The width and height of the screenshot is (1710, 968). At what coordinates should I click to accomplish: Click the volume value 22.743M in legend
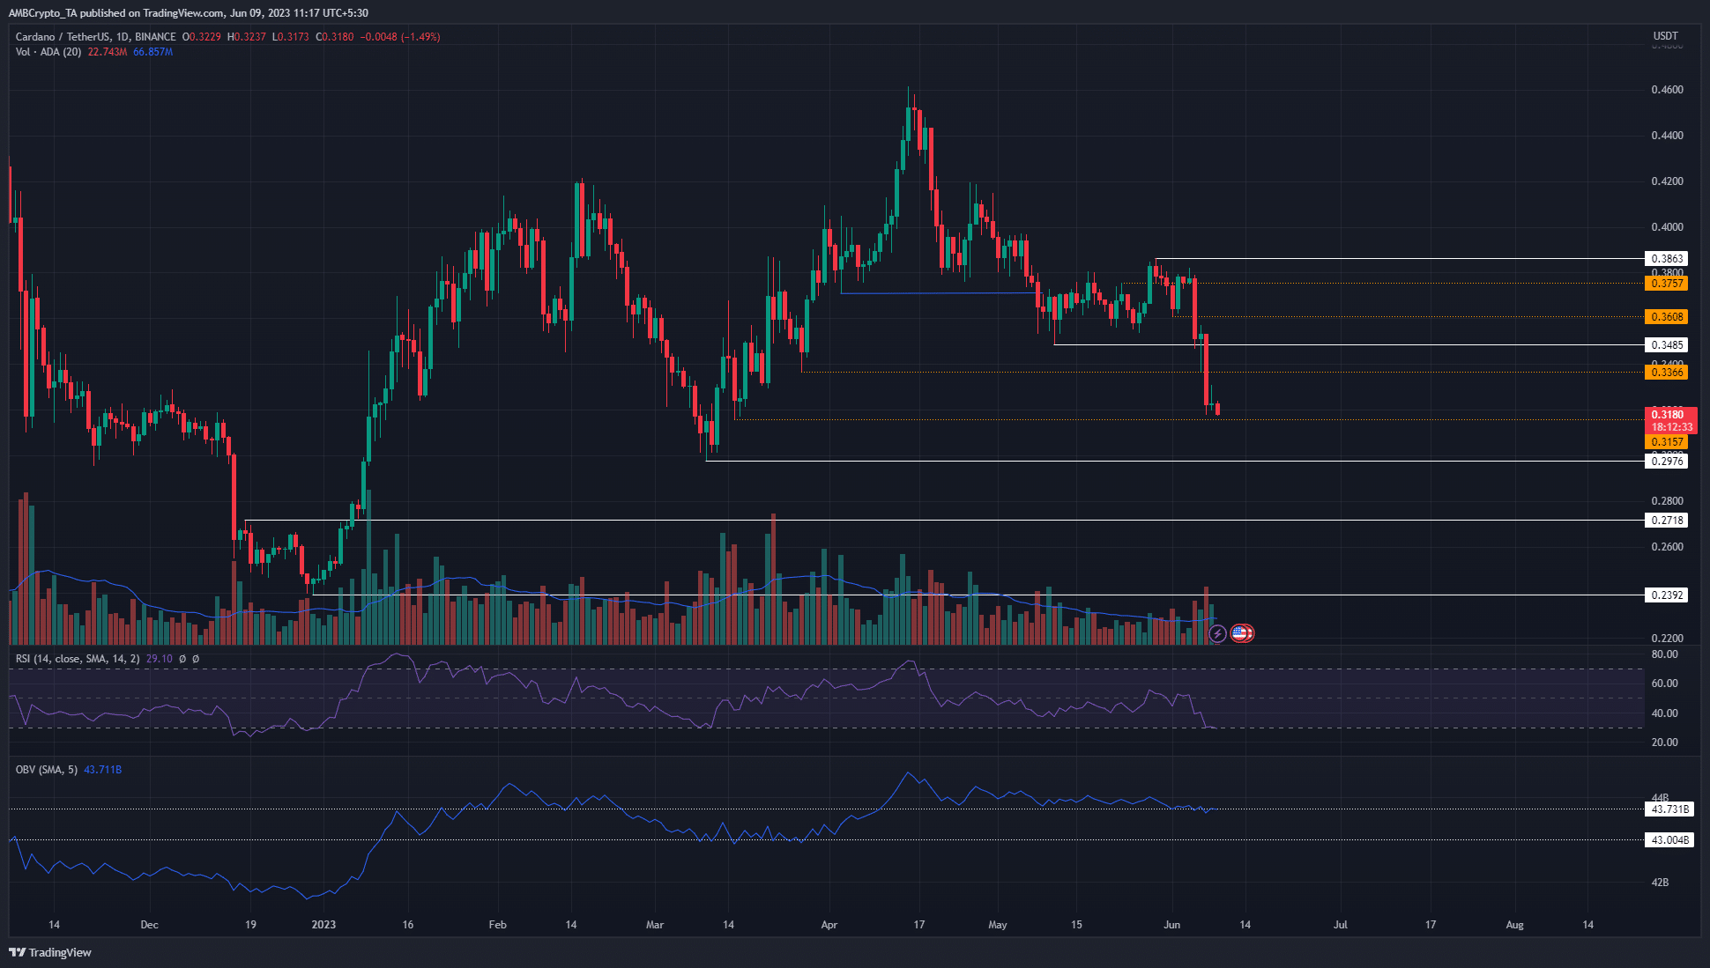click(x=108, y=52)
